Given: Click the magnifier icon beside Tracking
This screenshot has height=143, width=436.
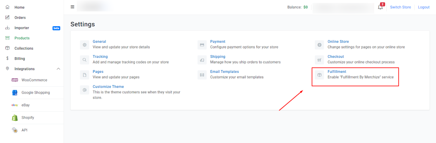Looking at the screenshot, I should pyautogui.click(x=85, y=60).
